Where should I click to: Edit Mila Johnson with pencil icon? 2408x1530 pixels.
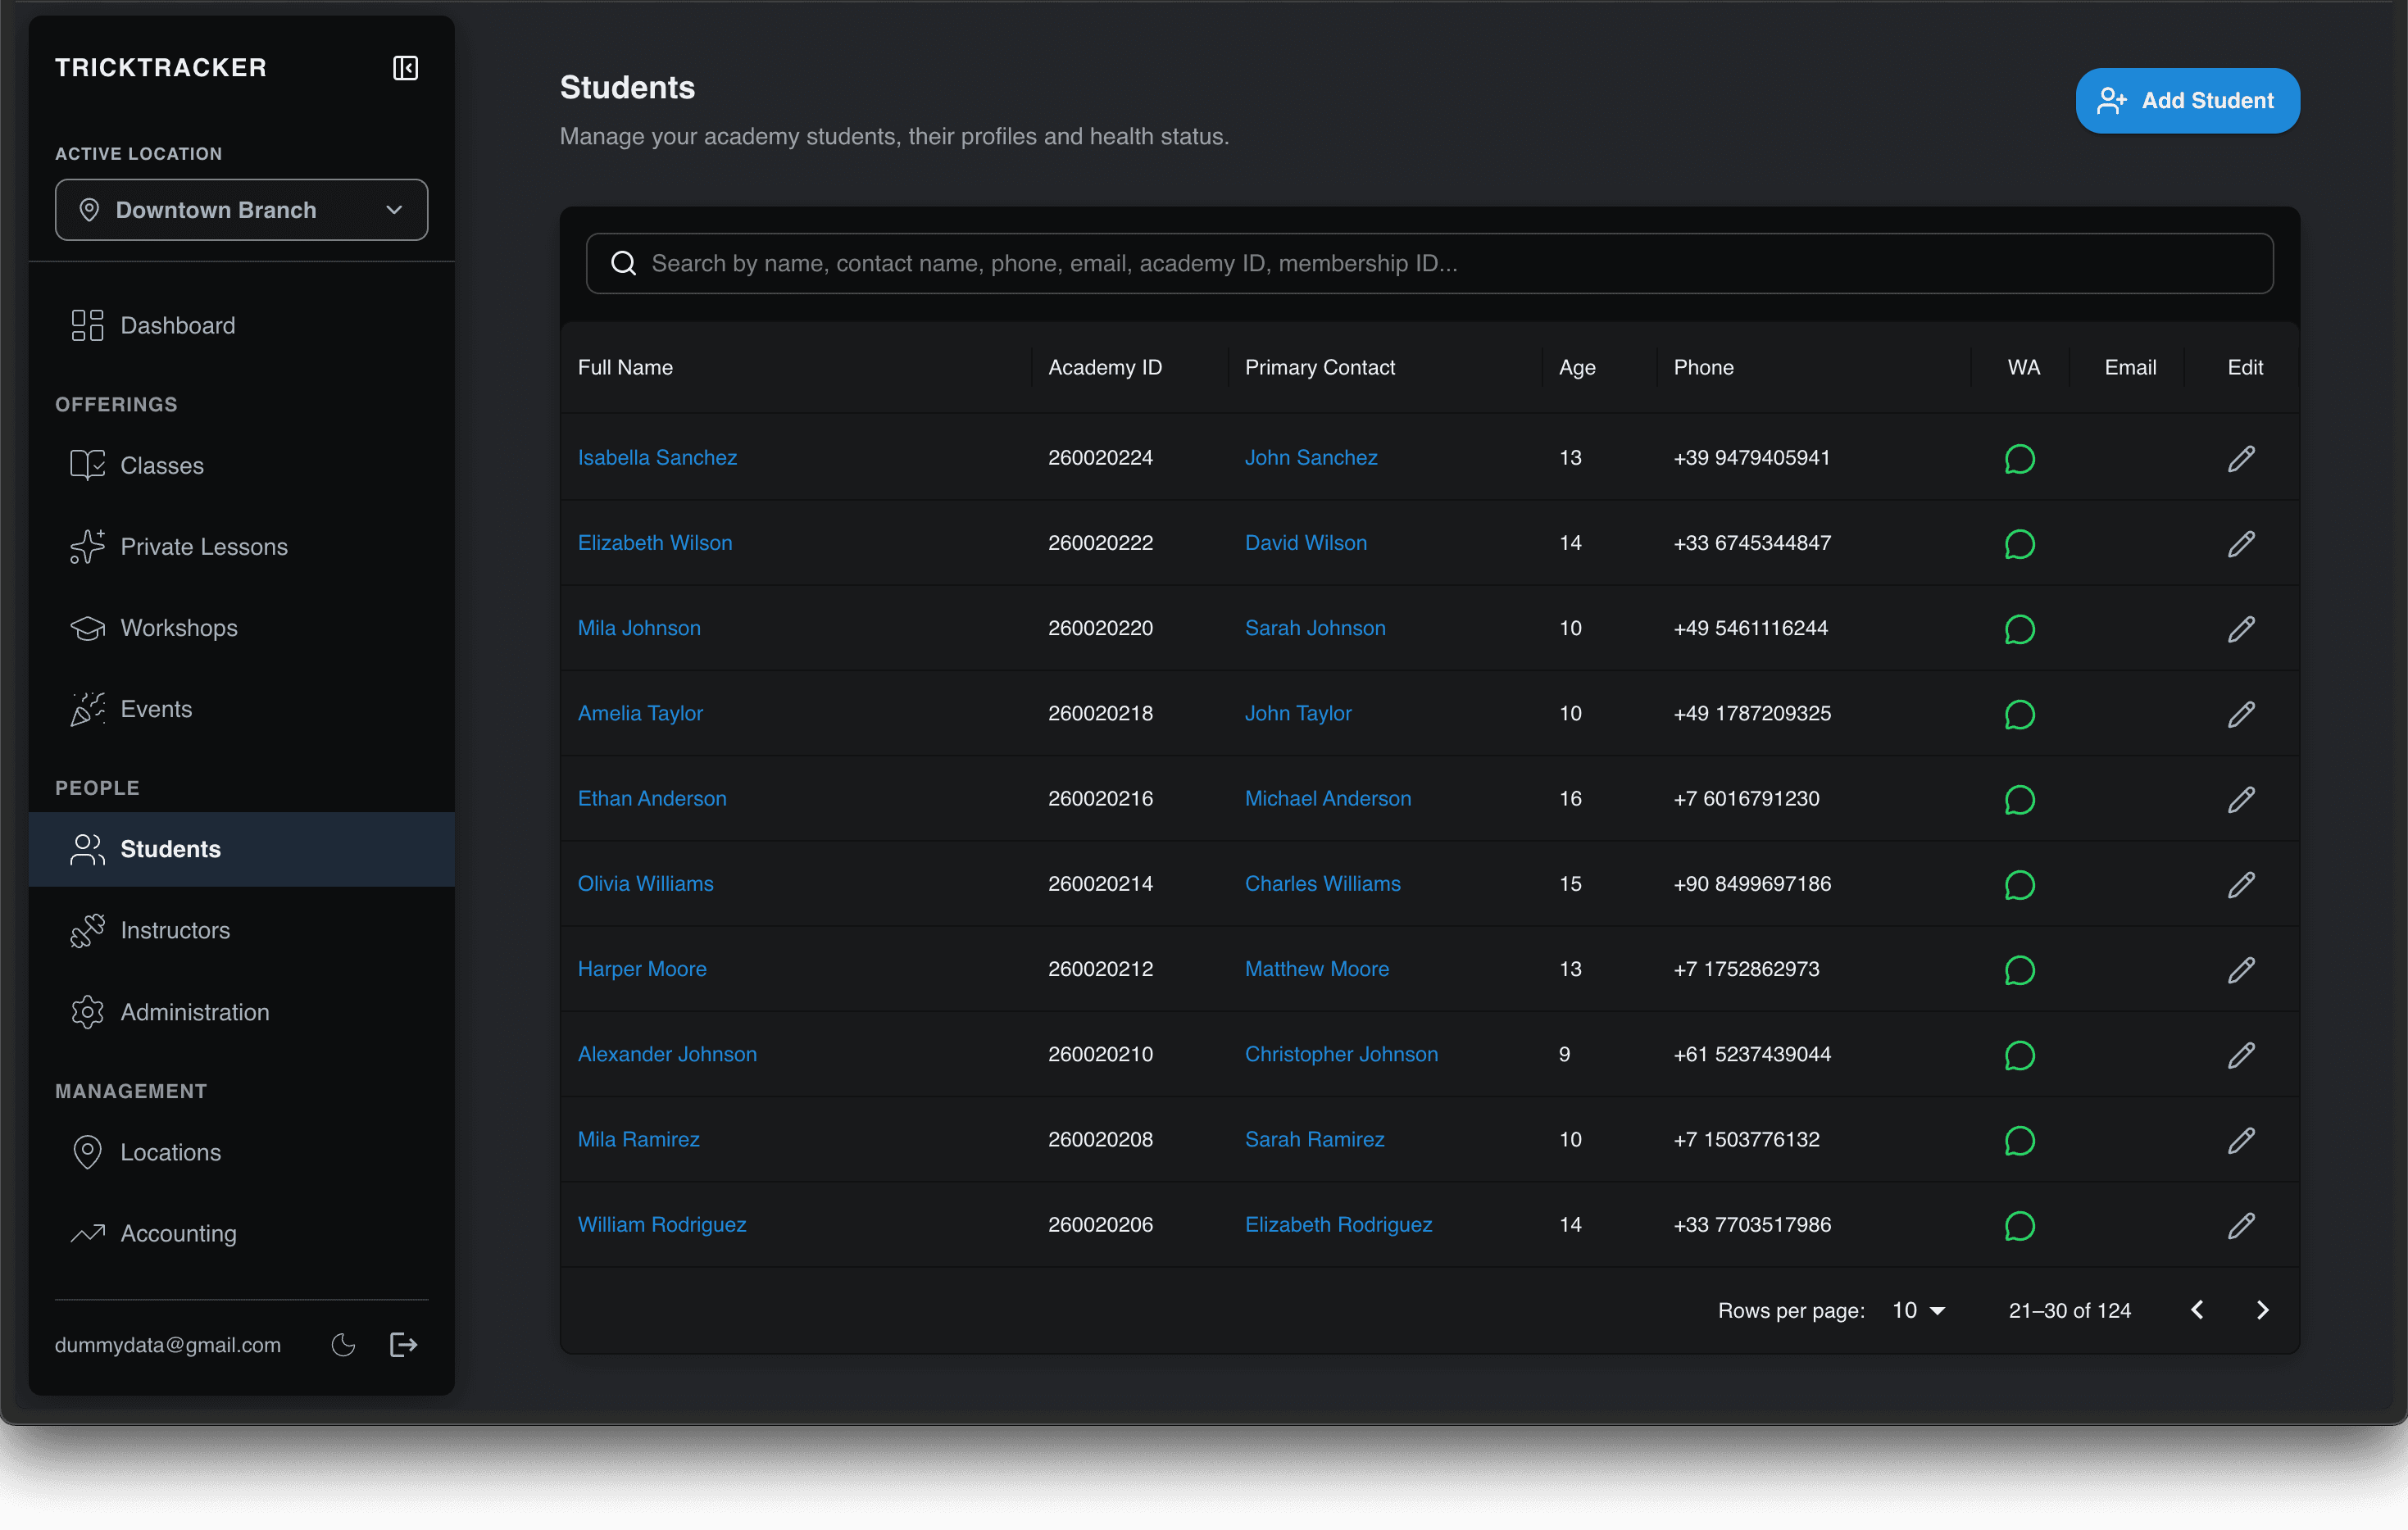(x=2241, y=629)
